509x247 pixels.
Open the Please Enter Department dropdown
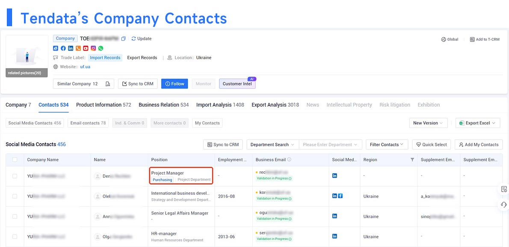tap(331, 145)
